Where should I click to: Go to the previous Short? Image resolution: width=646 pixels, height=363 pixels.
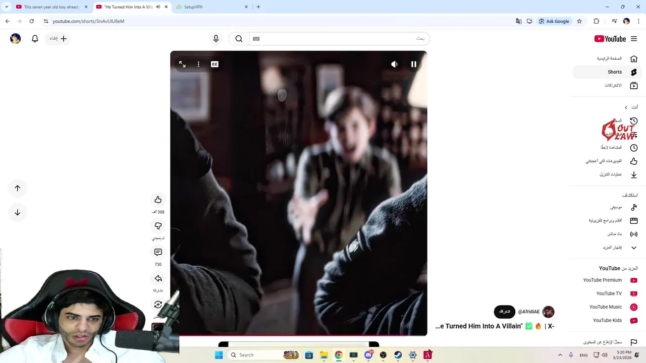tap(17, 188)
